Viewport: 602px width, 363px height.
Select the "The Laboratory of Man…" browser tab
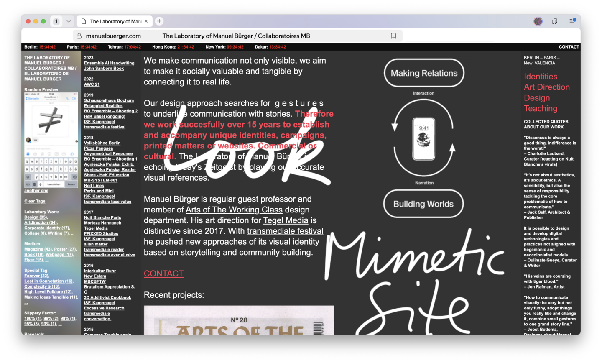click(115, 21)
